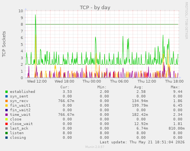This screenshot has width=190, height=151.
Task: Click the y-axis tick label 8
Action: [x=22, y=24]
